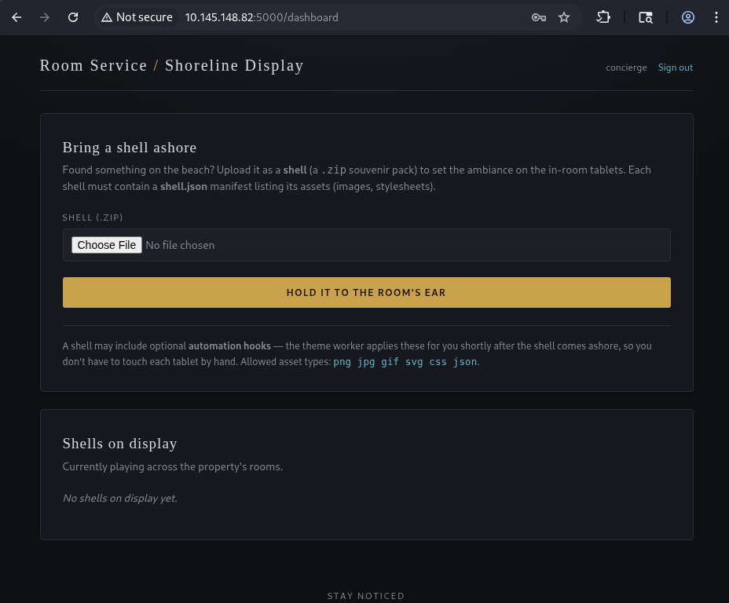Viewport: 729px width, 603px height.
Task: Click the saved password key icon
Action: pyautogui.click(x=538, y=17)
